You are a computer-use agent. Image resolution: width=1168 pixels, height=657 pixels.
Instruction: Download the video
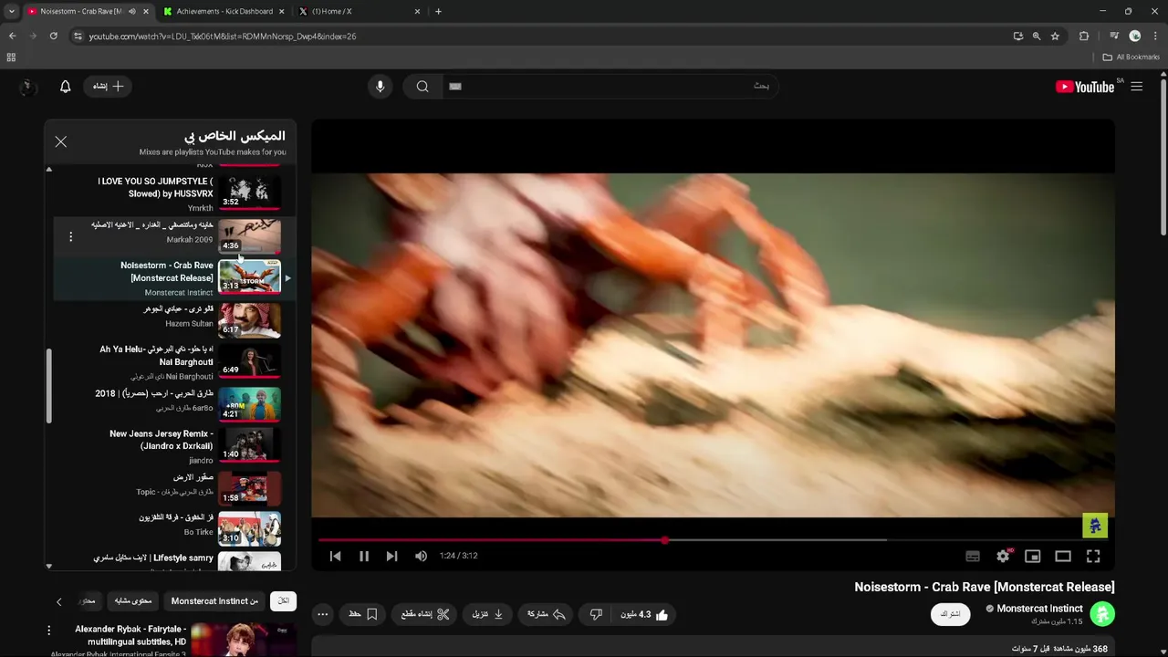point(488,614)
